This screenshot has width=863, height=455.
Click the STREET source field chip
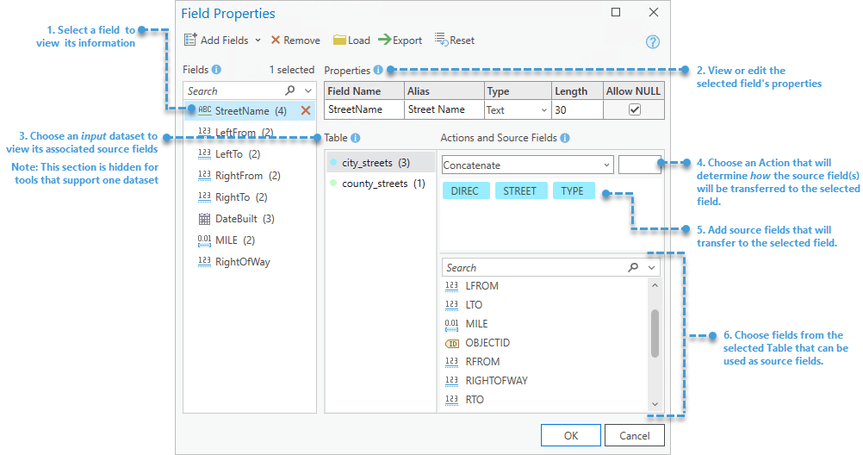click(519, 191)
